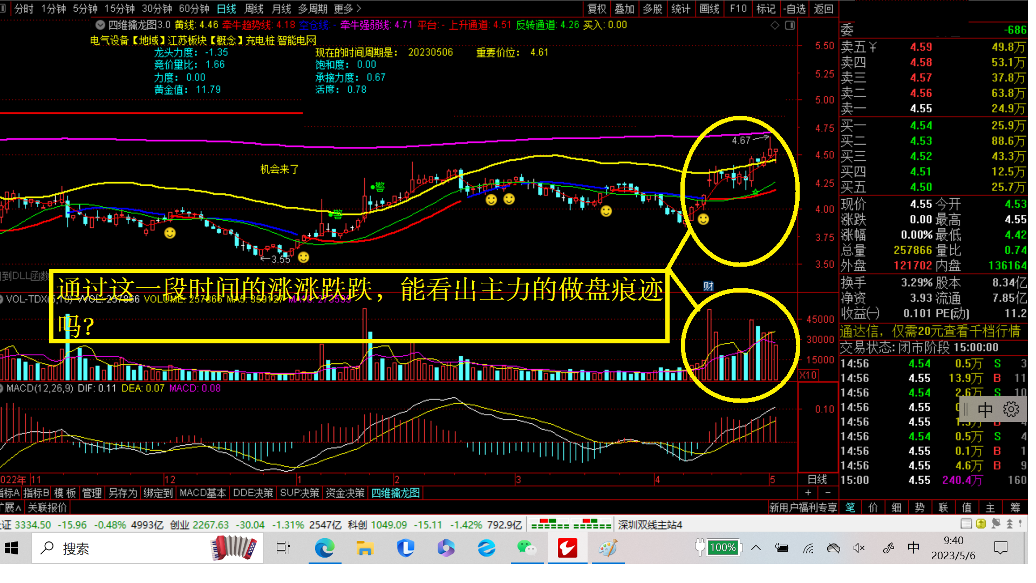Click the 画线 drawing button
Image resolution: width=1036 pixels, height=583 pixels.
click(x=709, y=9)
